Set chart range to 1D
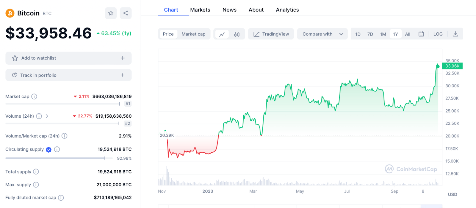The height and width of the screenshot is (208, 476). click(358, 34)
